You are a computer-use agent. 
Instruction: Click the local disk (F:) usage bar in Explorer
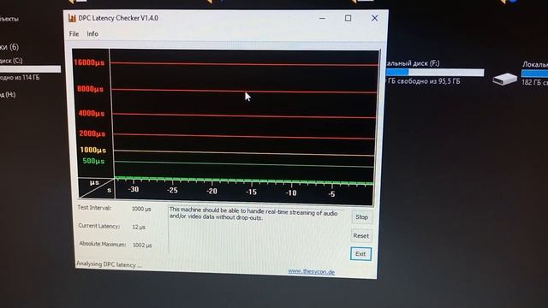(x=435, y=72)
